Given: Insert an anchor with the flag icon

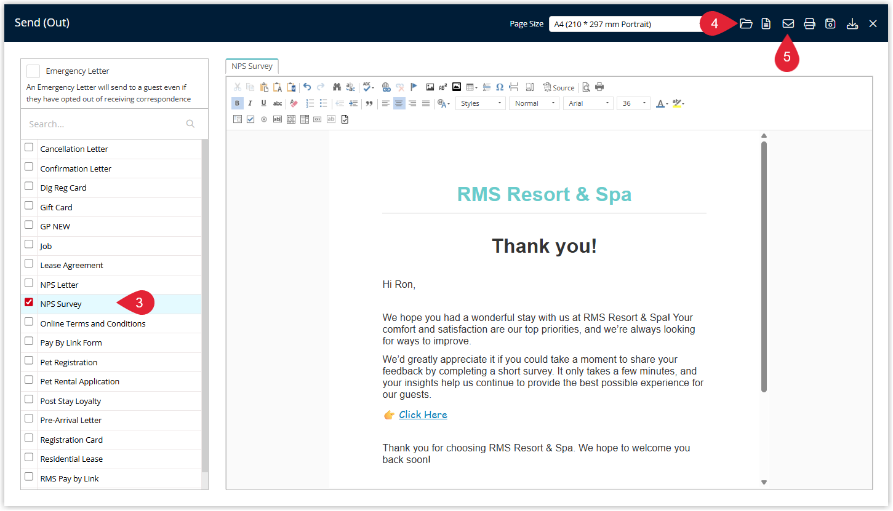Looking at the screenshot, I should [x=414, y=87].
